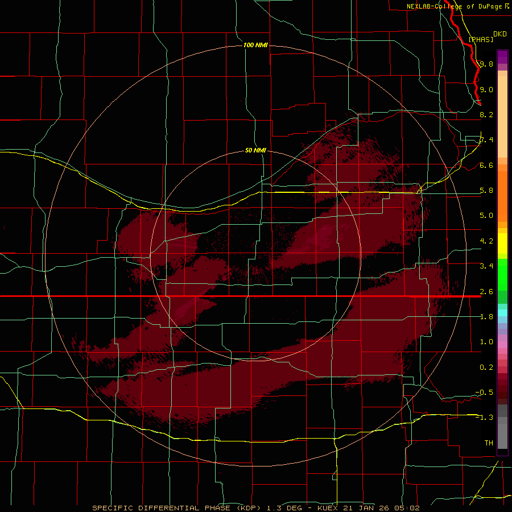Click the -1.3 value on the color scale
Viewport: 512px width, 512px height.
(484, 418)
